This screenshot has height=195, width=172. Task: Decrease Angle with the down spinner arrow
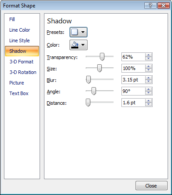(x=148, y=93)
